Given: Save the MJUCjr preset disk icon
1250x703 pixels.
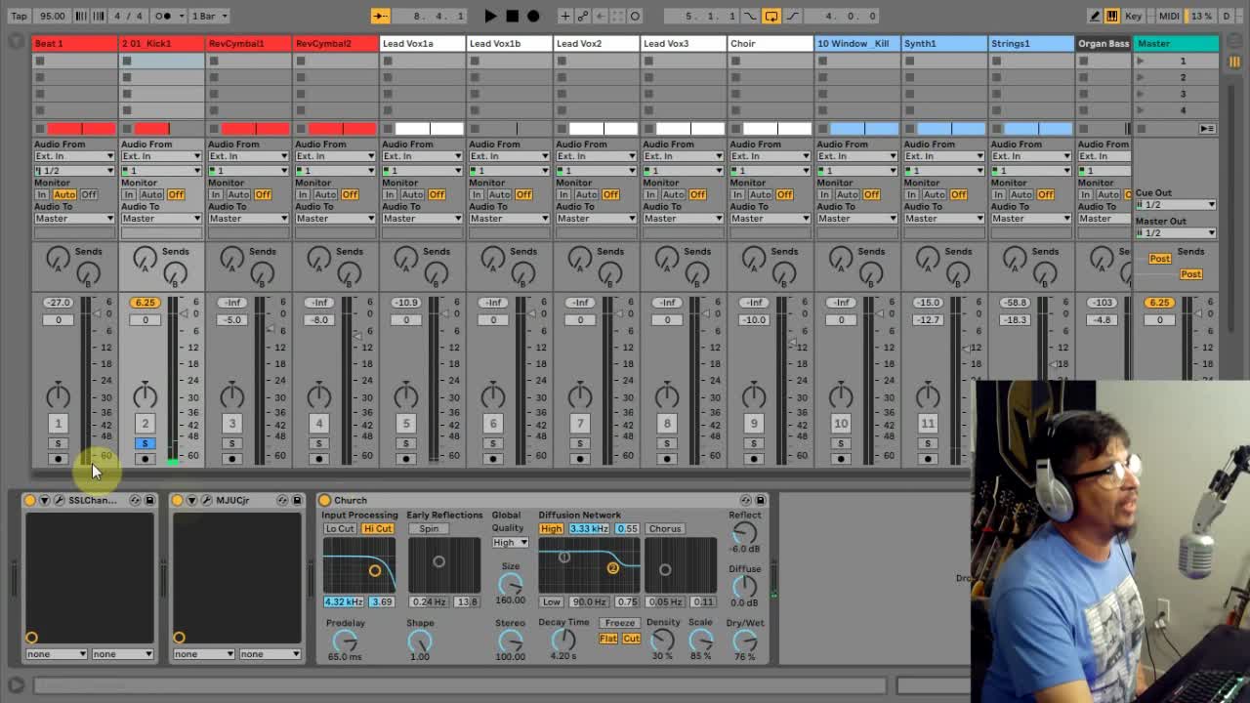Looking at the screenshot, I should pyautogui.click(x=297, y=500).
